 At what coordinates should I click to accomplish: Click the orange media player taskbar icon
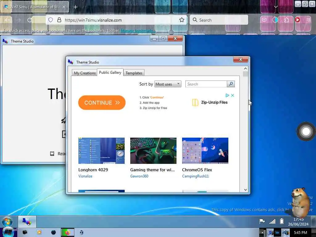39,233
